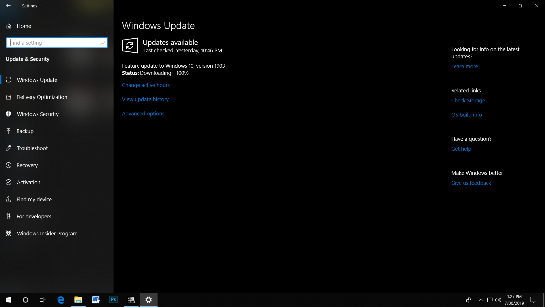Click the Delivery Optimization icon
545x307 pixels.
tap(9, 97)
